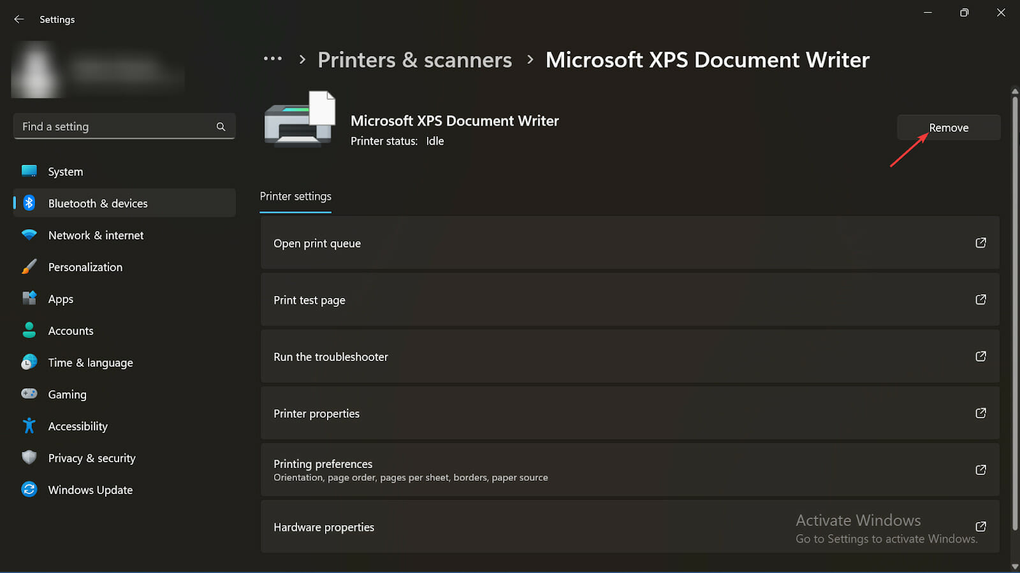This screenshot has width=1020, height=573.
Task: Click the Accounts person icon
Action: tap(29, 330)
